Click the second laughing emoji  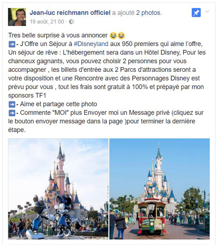121,36
